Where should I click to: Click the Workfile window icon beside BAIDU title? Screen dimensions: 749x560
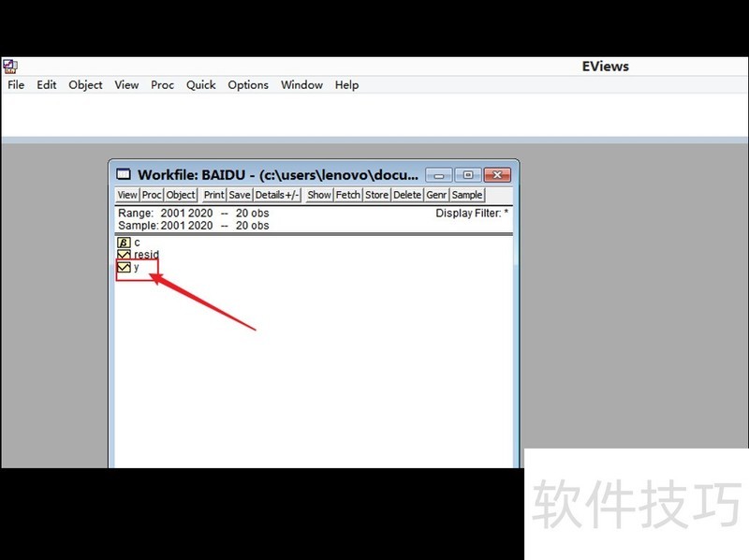124,174
